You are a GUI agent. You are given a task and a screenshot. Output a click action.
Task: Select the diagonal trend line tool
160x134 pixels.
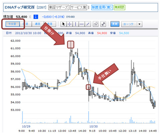coord(88,24)
